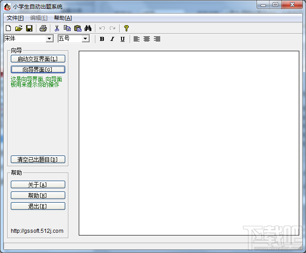The width and height of the screenshot is (306, 253).
Task: Click the yellow question mark help icon
Action: [126, 28]
